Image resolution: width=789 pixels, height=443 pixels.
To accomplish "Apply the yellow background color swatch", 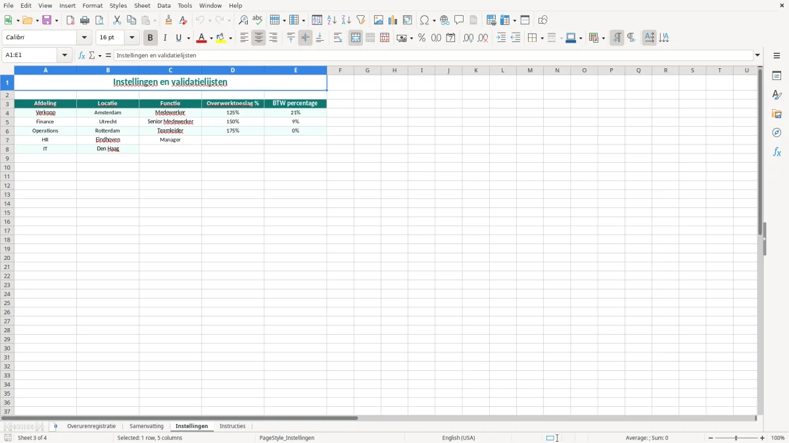I will [x=222, y=38].
